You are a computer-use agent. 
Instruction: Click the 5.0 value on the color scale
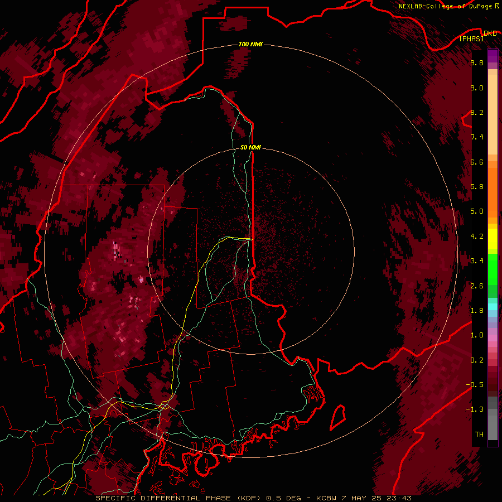pyautogui.click(x=477, y=211)
